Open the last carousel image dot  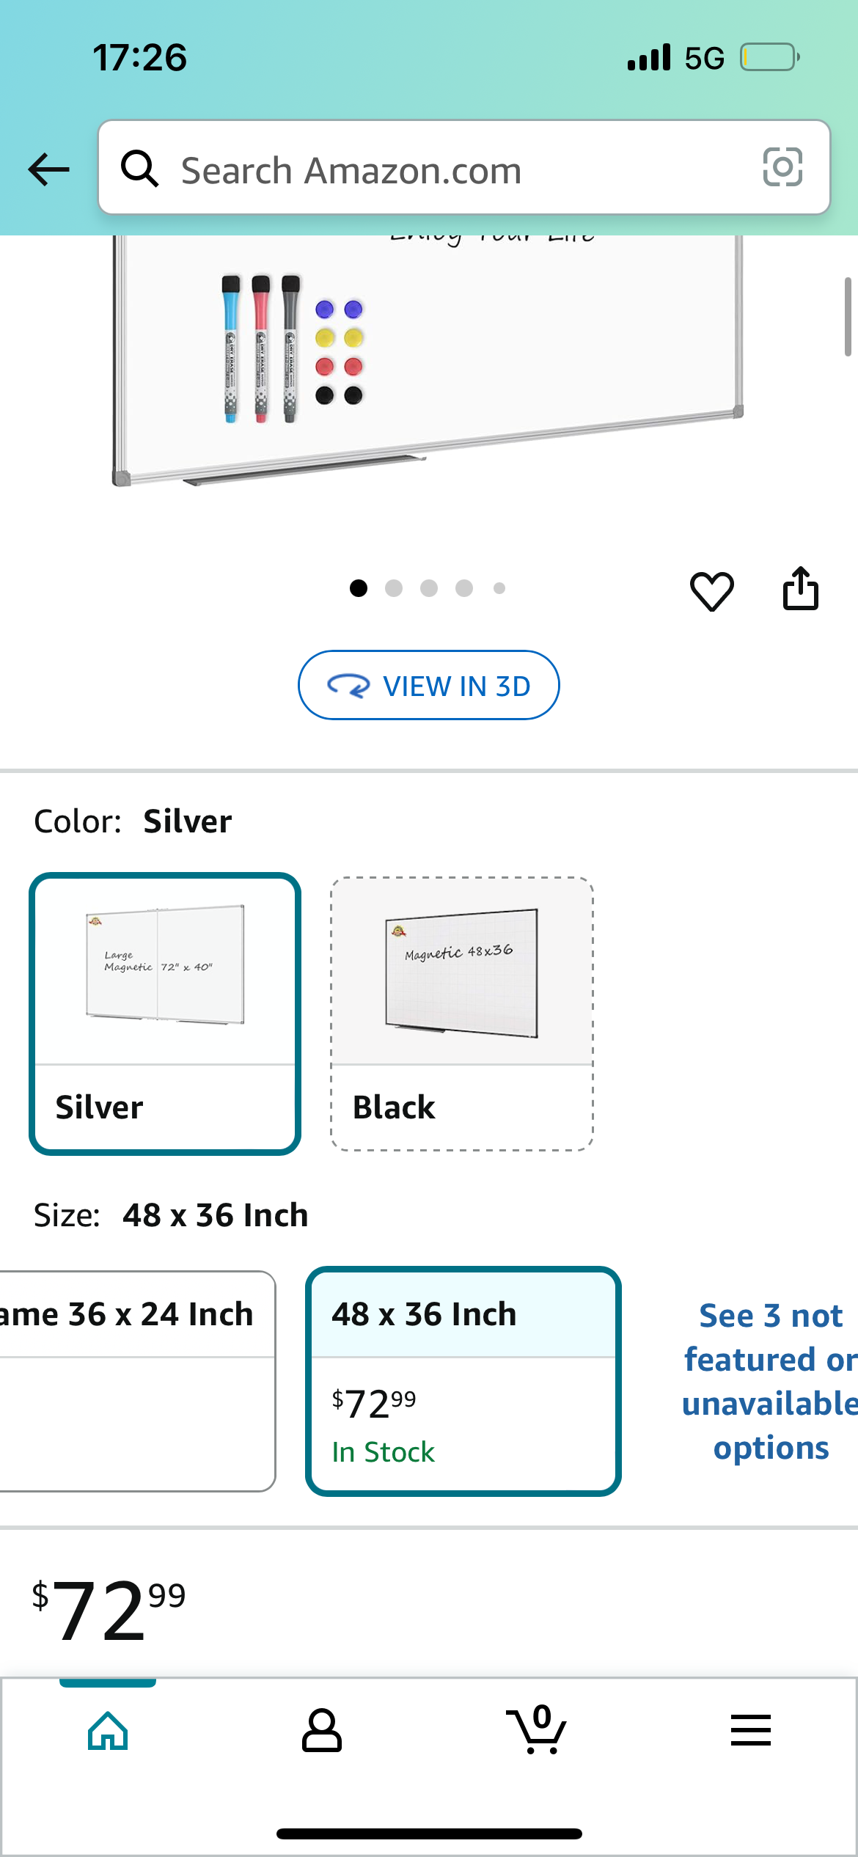click(x=499, y=588)
